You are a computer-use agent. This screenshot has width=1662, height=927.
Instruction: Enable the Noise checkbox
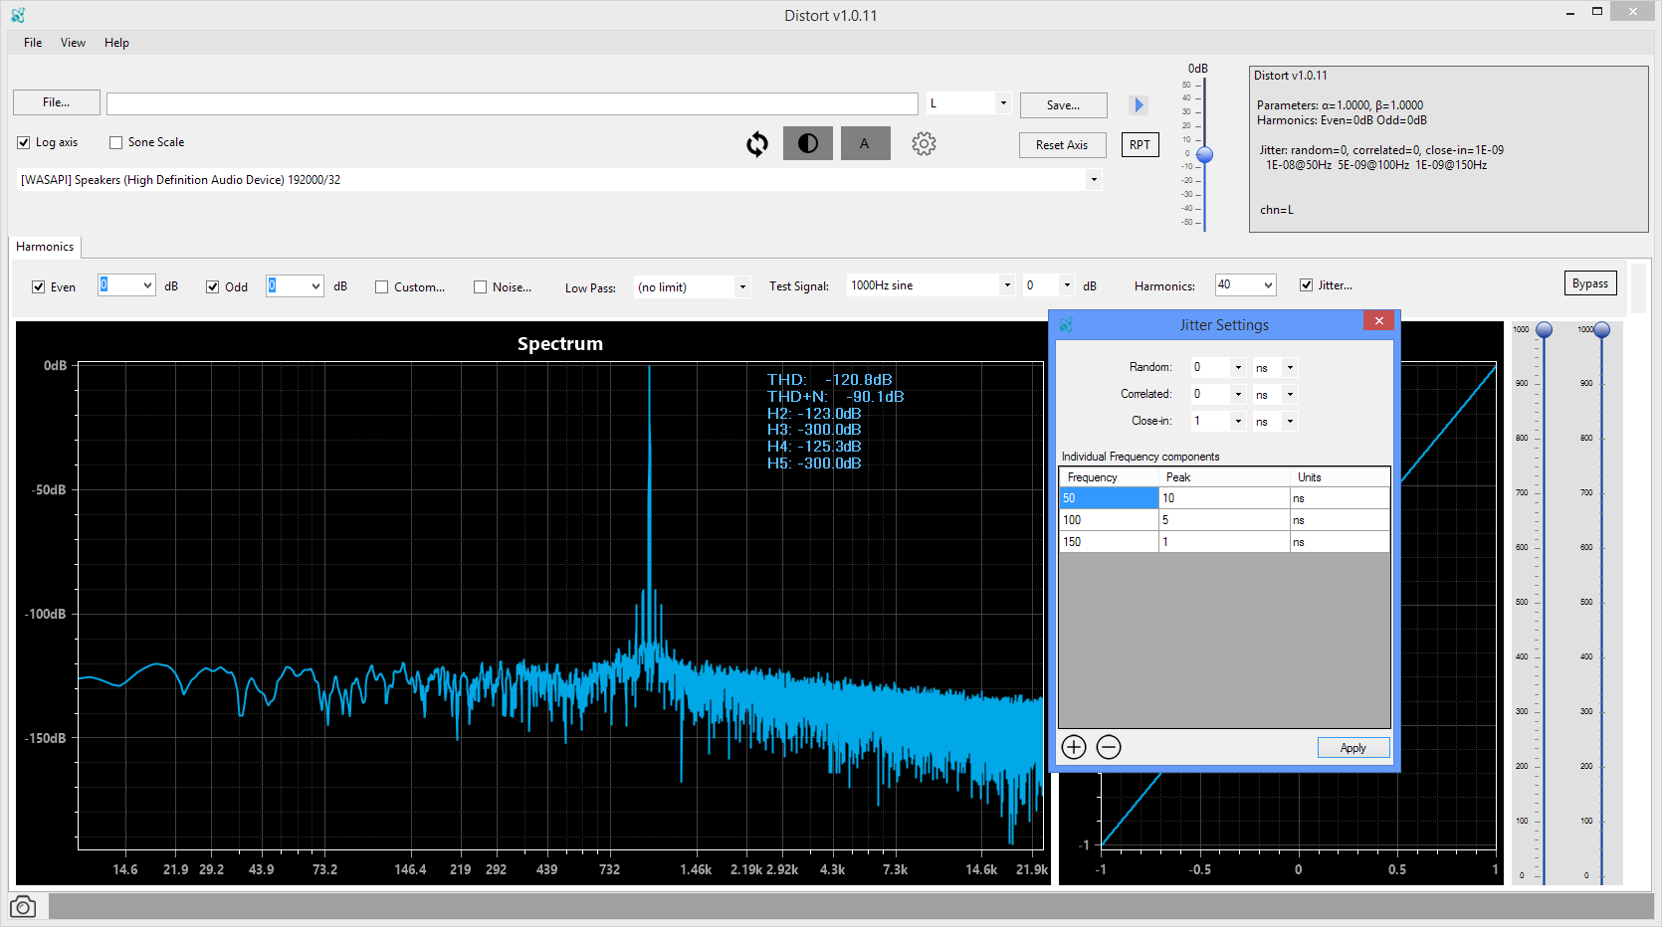[481, 287]
